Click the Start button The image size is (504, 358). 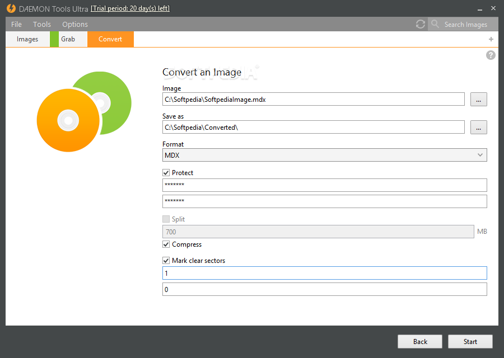[x=470, y=342]
